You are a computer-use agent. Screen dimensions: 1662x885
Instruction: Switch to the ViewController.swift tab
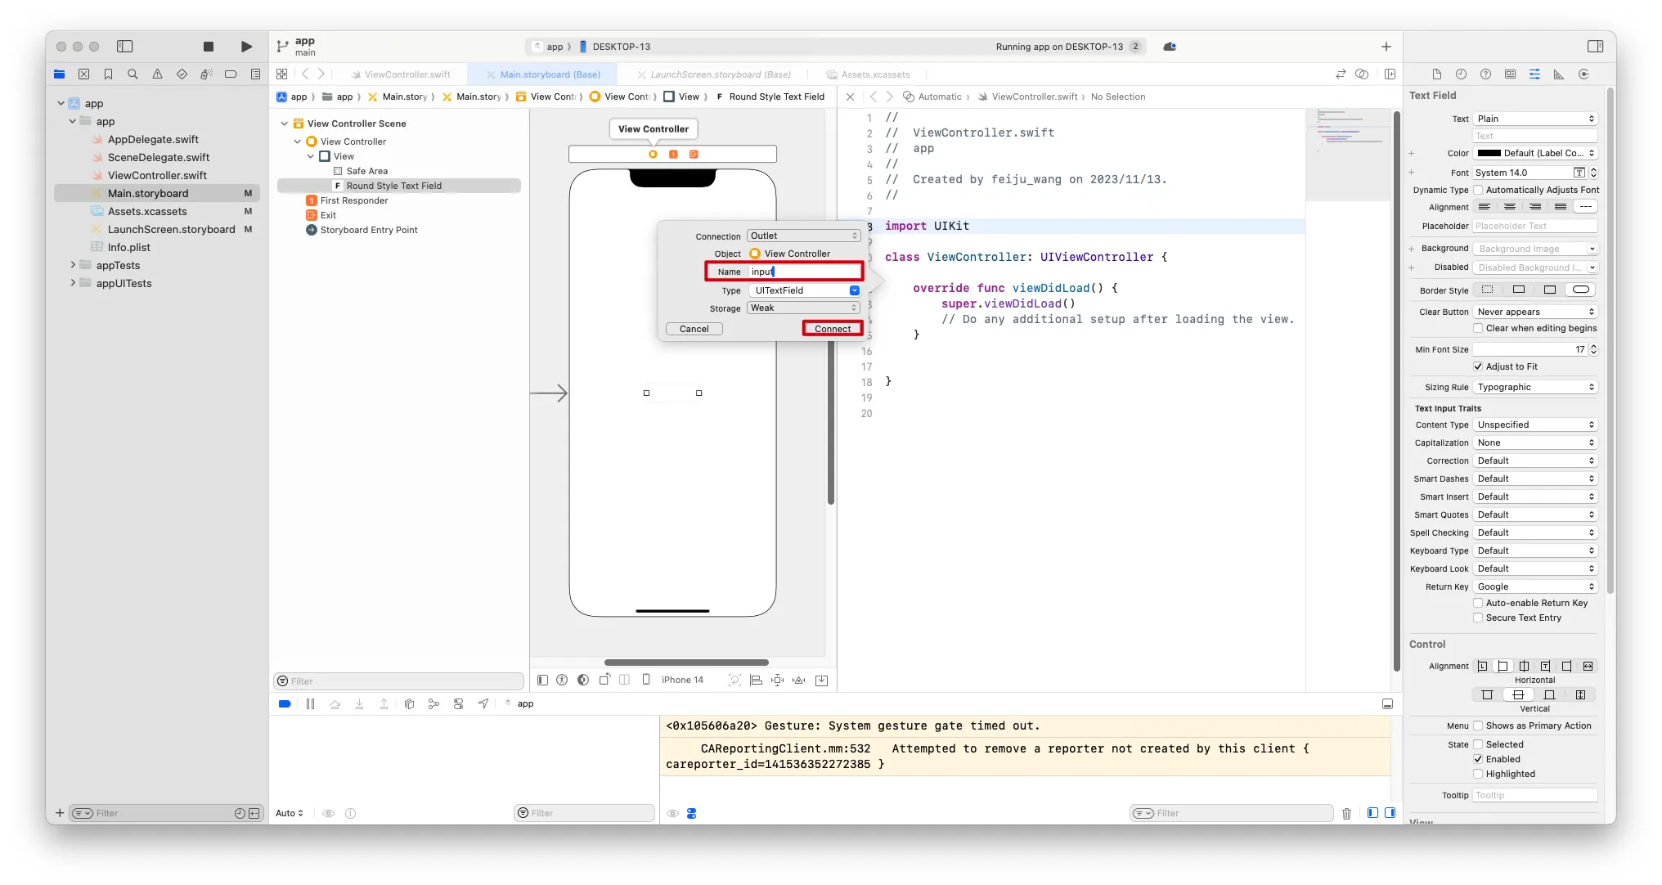pos(407,74)
